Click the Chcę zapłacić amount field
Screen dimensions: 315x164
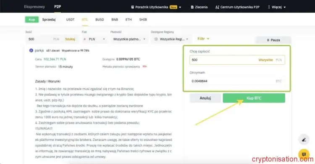coord(237,60)
